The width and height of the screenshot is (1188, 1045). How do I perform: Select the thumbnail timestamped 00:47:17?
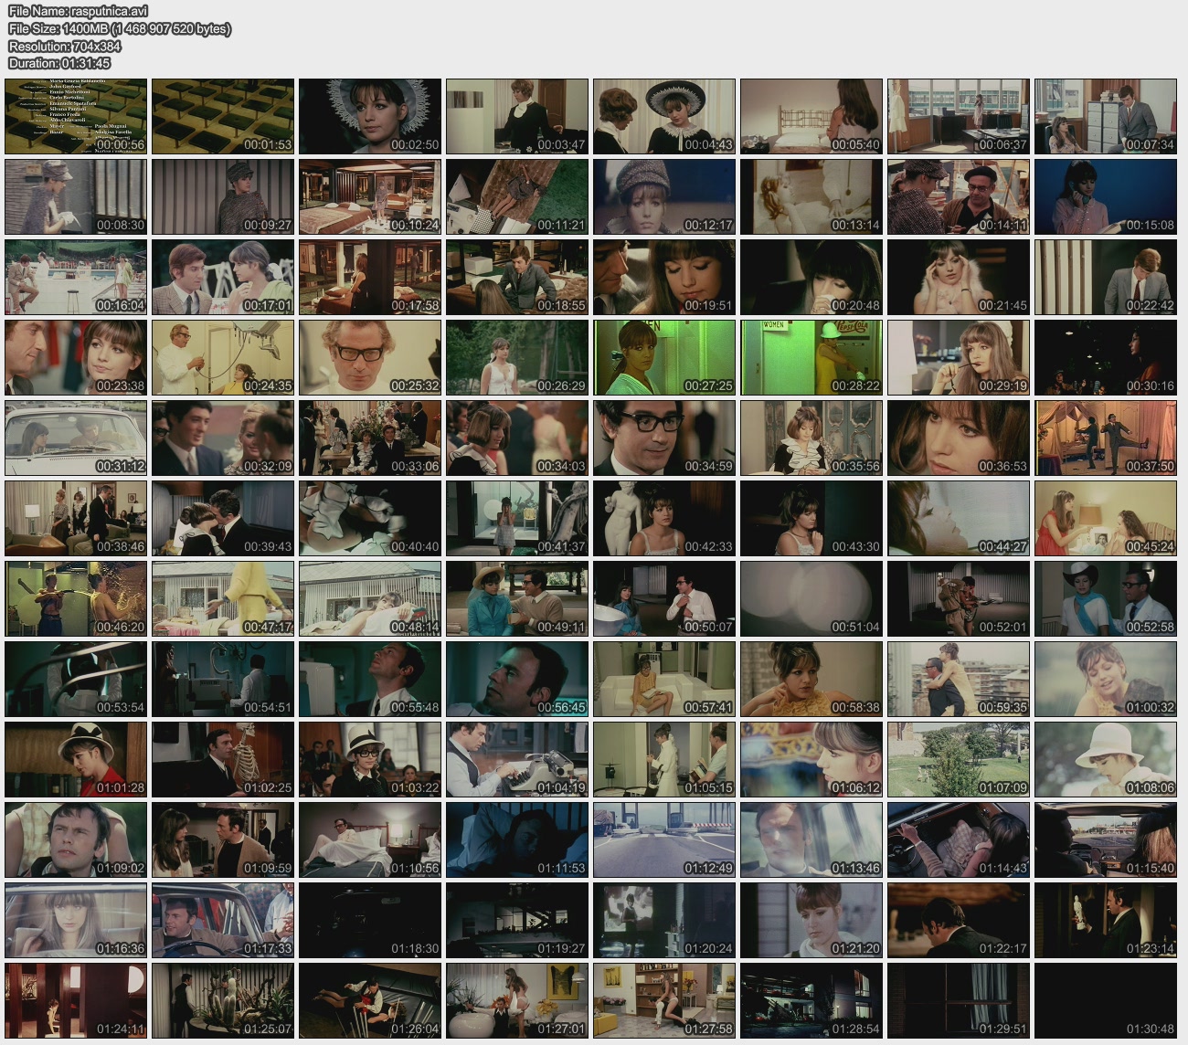(223, 598)
